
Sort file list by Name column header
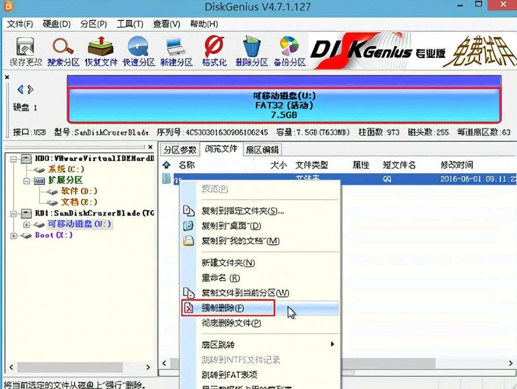(187, 165)
